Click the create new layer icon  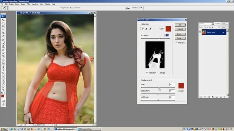point(220,97)
